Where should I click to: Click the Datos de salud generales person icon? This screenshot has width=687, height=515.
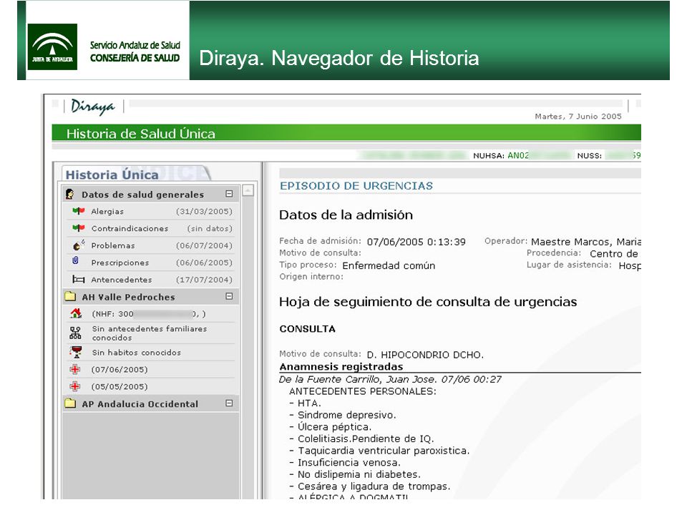point(69,194)
